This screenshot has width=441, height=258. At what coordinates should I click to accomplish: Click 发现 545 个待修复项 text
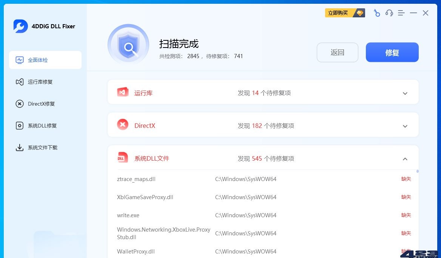pos(266,158)
